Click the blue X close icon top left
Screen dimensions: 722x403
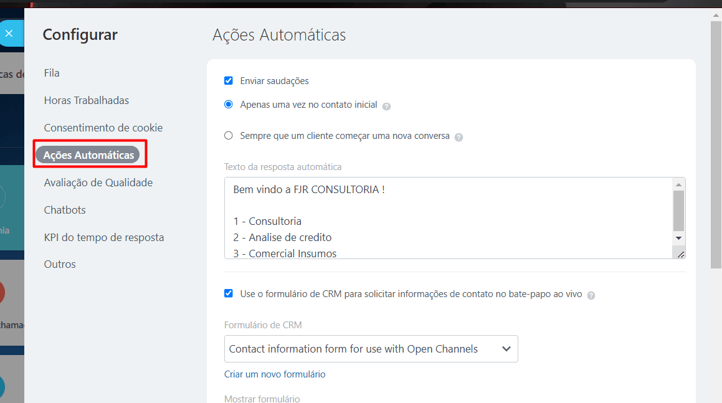(9, 32)
